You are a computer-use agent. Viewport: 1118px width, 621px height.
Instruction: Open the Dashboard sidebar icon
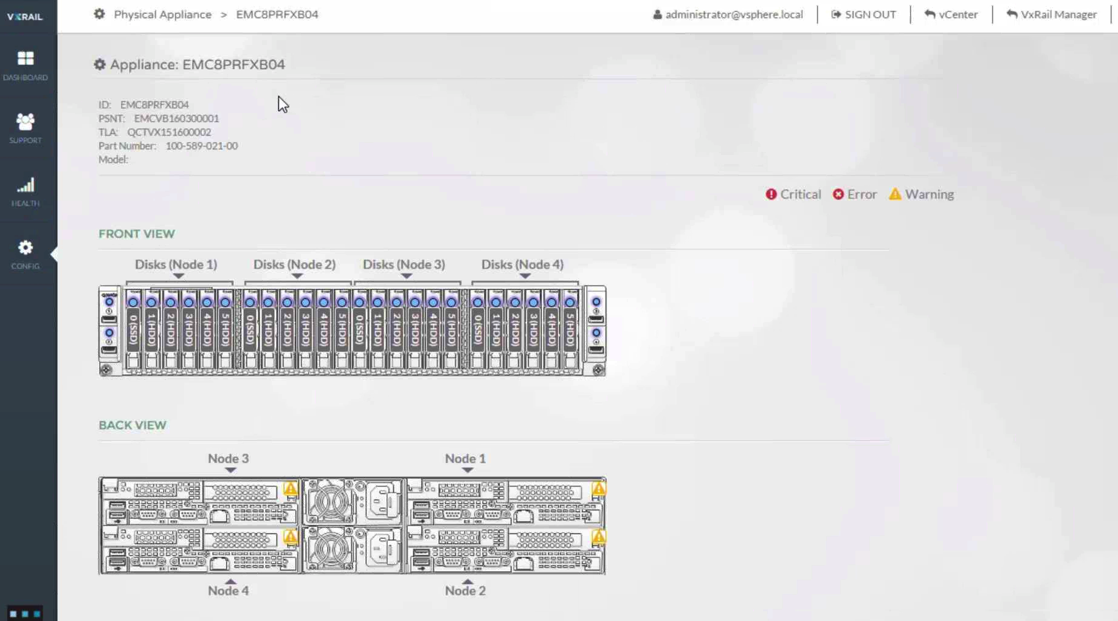pyautogui.click(x=25, y=66)
